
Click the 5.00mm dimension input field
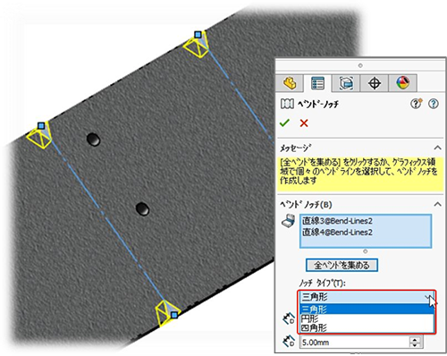pyautogui.click(x=355, y=343)
